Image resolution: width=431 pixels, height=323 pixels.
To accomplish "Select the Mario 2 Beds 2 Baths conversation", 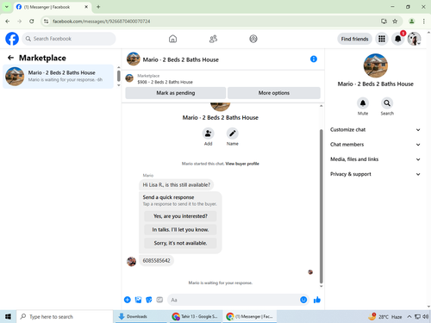I will 59,77.
